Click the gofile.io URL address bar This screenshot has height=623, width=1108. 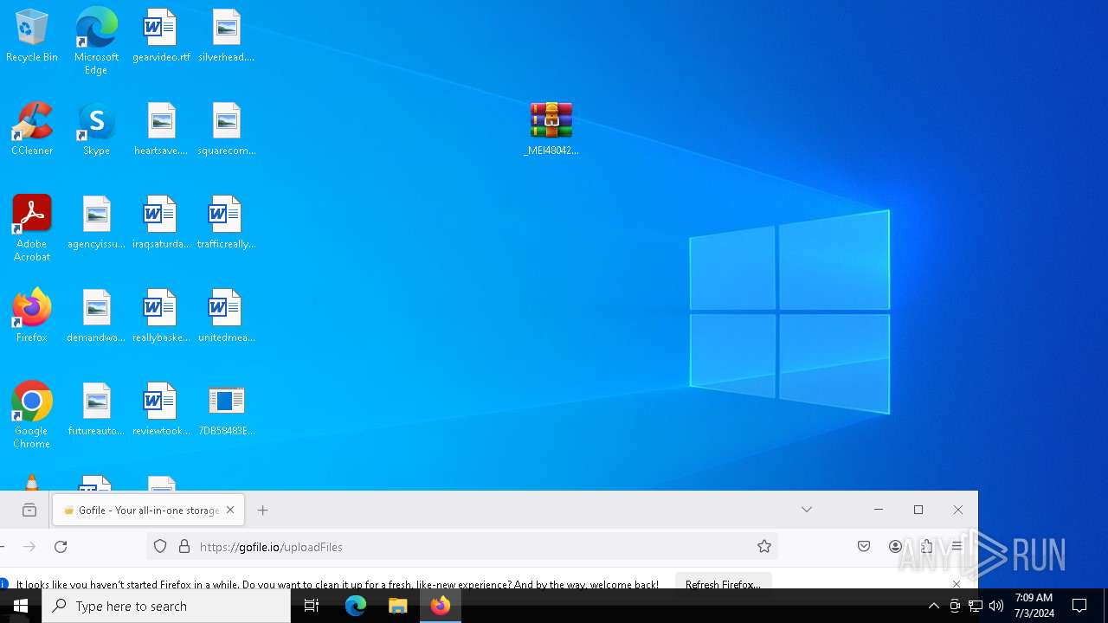click(x=462, y=547)
